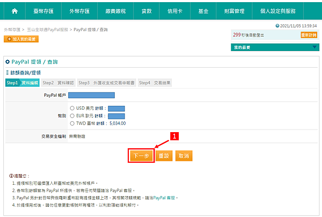Click 玉山全球通PayPal服務 breadcrumb link
This screenshot has height=217, width=322.
coord(47,30)
